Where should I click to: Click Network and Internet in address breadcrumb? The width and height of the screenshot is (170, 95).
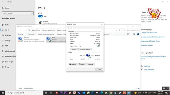point(49,30)
